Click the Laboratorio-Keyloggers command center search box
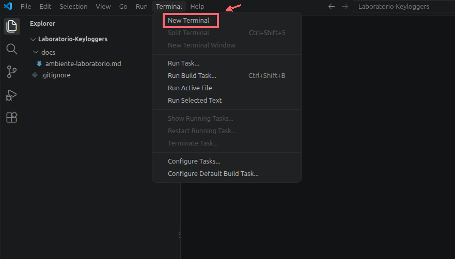 (404, 6)
